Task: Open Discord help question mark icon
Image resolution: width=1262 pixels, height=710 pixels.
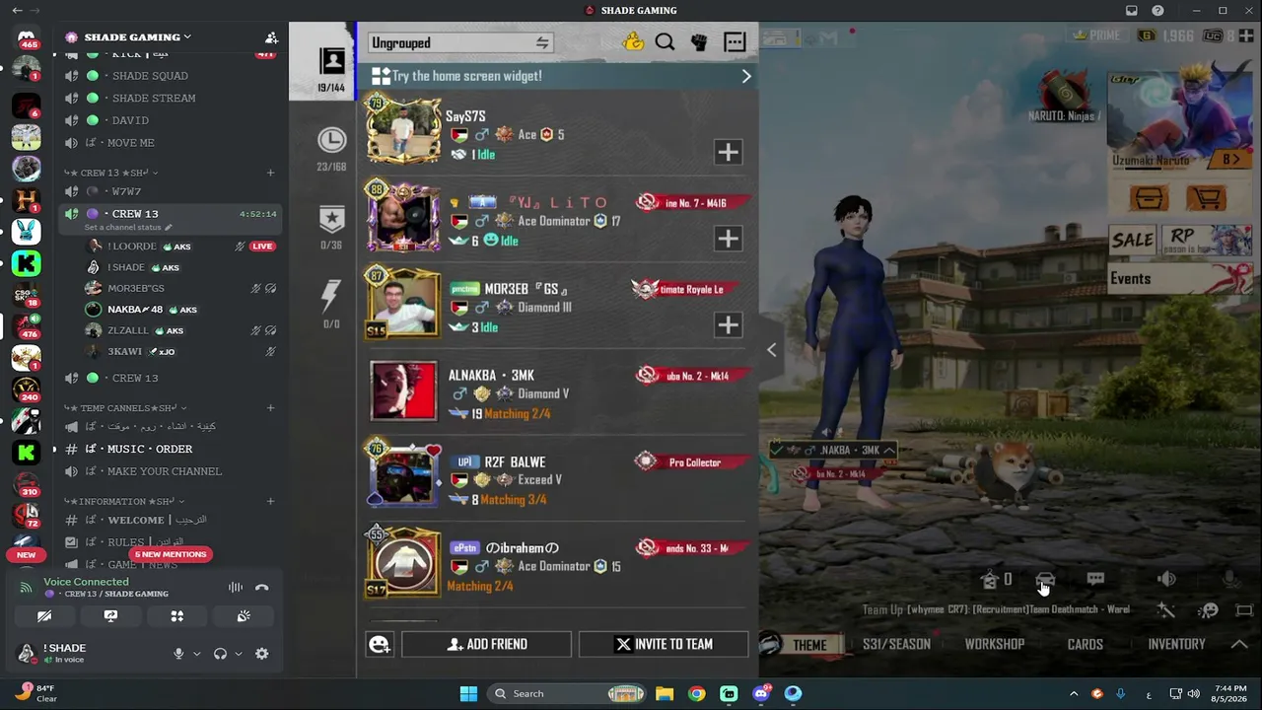Action: point(1157,11)
